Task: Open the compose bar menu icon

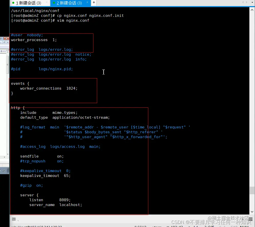Action: [251, 219]
